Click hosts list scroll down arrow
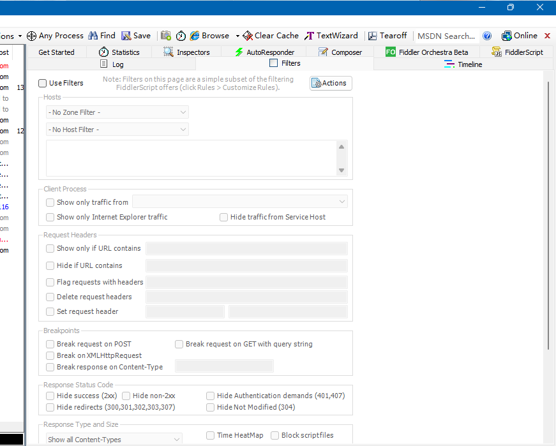 click(342, 170)
